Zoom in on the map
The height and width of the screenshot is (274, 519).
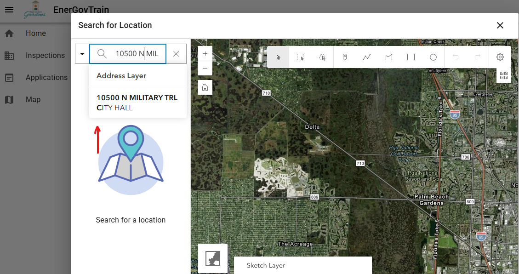(x=205, y=53)
